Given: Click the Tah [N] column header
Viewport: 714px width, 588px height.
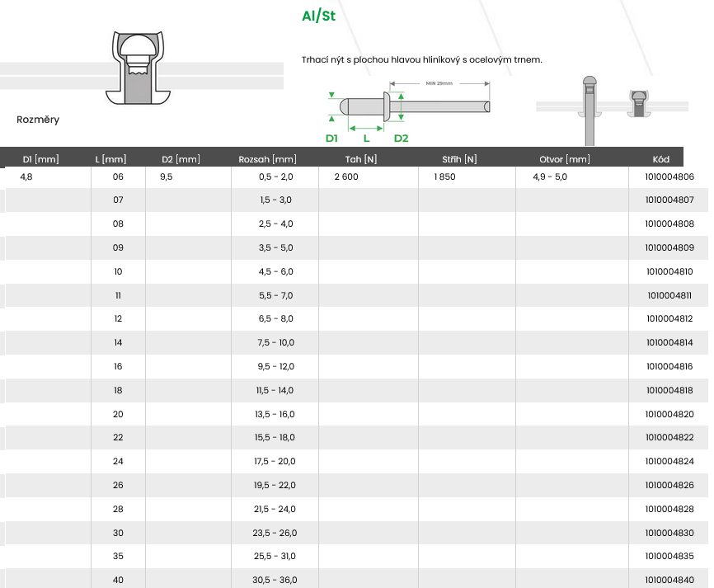Looking at the screenshot, I should pos(361,159).
